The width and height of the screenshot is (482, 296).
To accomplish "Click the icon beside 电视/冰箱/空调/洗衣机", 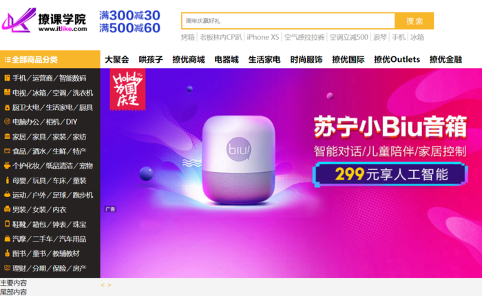I will (x=7, y=92).
